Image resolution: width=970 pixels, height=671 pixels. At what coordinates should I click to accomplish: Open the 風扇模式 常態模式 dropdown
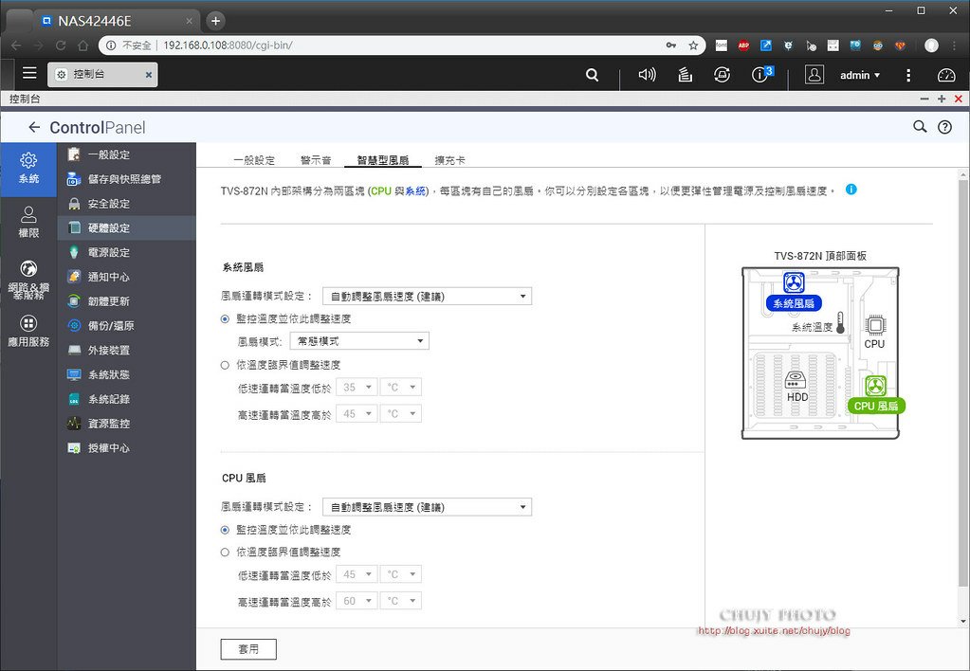pos(359,341)
